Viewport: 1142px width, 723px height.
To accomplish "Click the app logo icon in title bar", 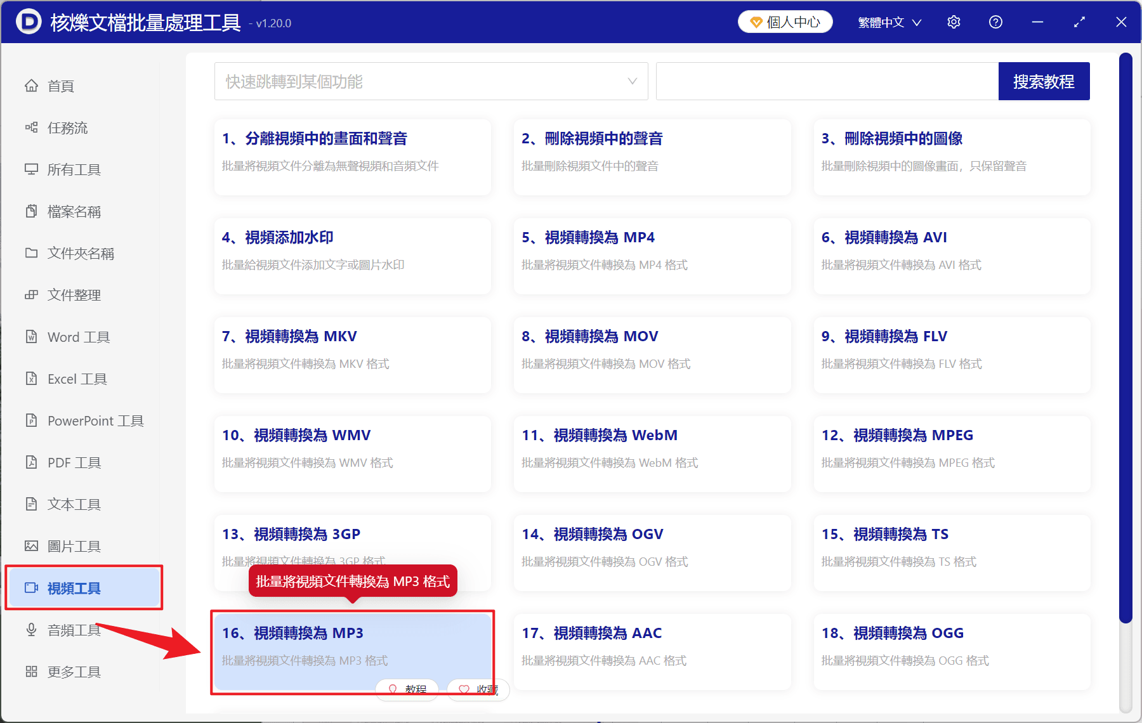I will point(29,22).
